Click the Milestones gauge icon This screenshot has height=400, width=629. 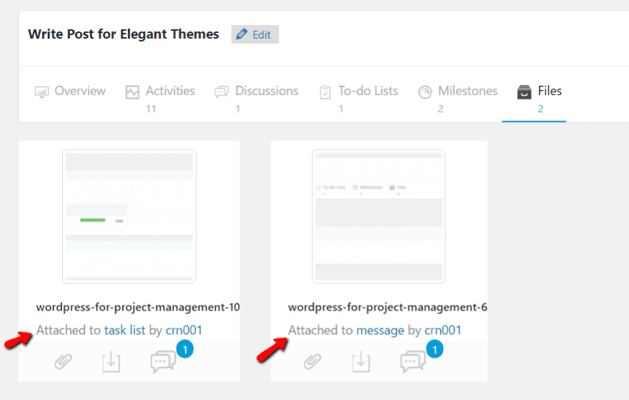(x=425, y=92)
